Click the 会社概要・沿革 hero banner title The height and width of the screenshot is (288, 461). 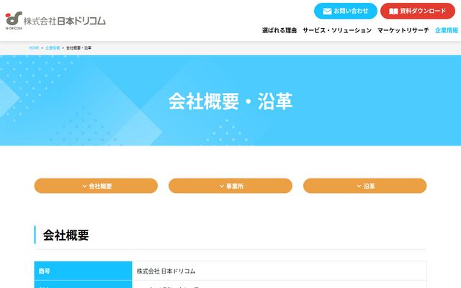230,102
